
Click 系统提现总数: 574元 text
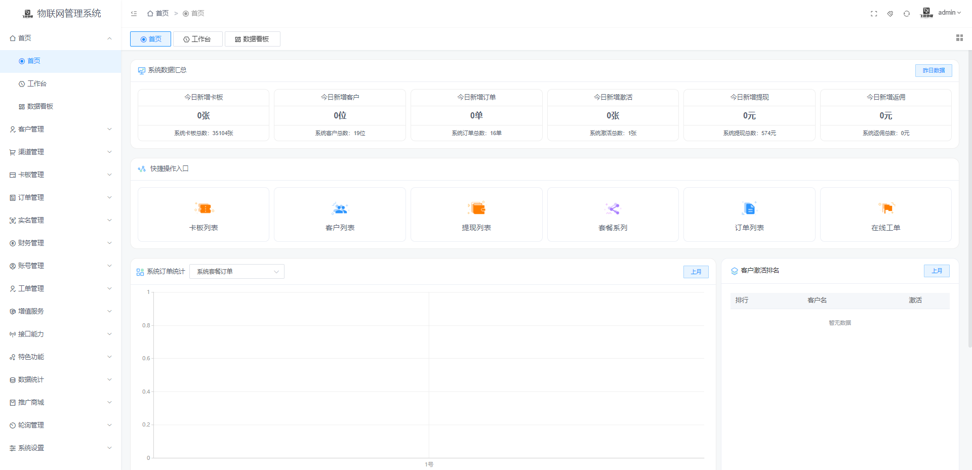(749, 134)
